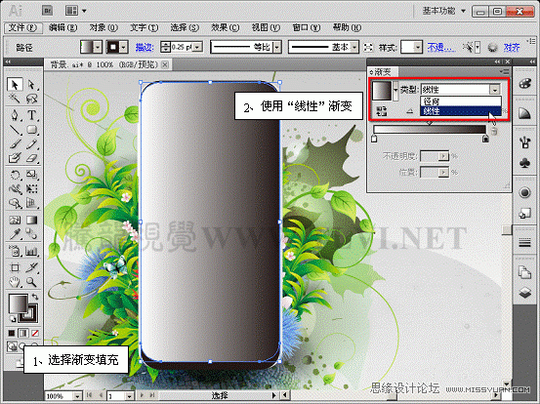Open the 效果 menu

(x=225, y=27)
